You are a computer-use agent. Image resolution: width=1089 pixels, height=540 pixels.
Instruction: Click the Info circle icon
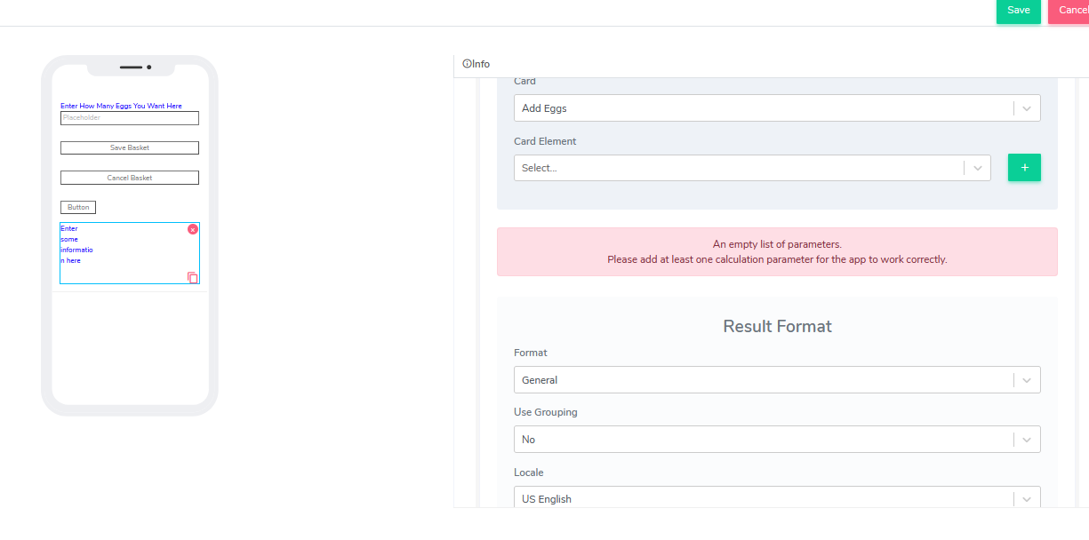[467, 64]
